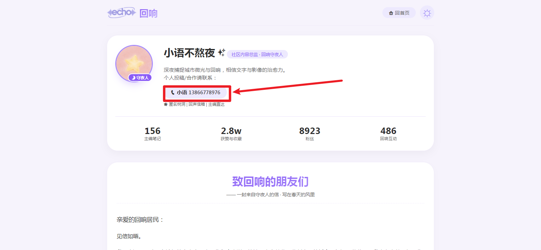The image size is (541, 250).
Task: Open the 回声信箱 link
Action: tap(197, 104)
